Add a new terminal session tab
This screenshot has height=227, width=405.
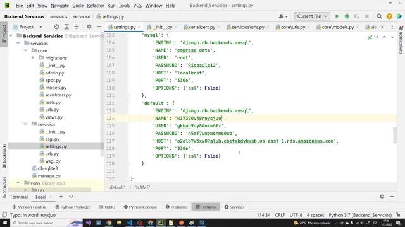(61, 197)
